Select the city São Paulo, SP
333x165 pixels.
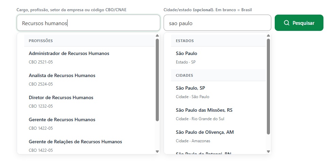(218, 92)
